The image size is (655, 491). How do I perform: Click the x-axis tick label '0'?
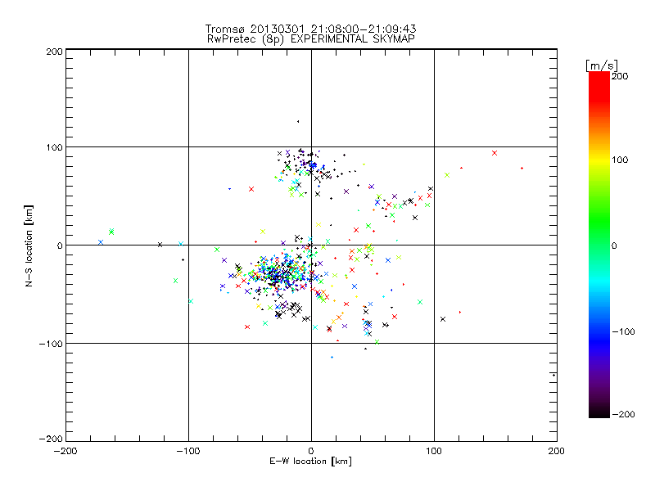point(311,452)
